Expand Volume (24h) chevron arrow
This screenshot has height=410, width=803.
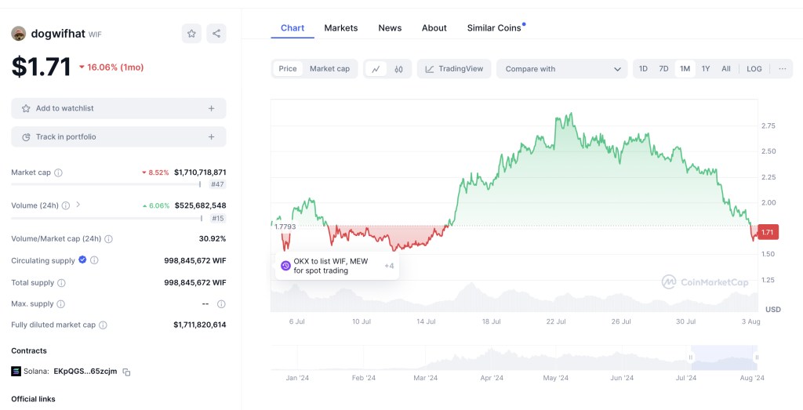[x=78, y=205]
